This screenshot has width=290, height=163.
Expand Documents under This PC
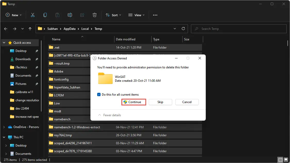6,153
